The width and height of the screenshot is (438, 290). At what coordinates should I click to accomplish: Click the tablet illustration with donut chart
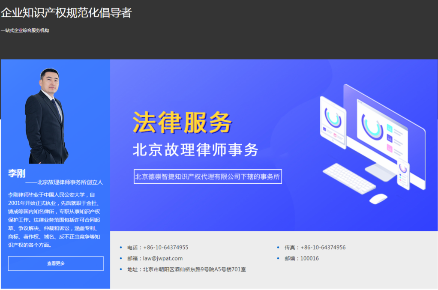[333, 122]
